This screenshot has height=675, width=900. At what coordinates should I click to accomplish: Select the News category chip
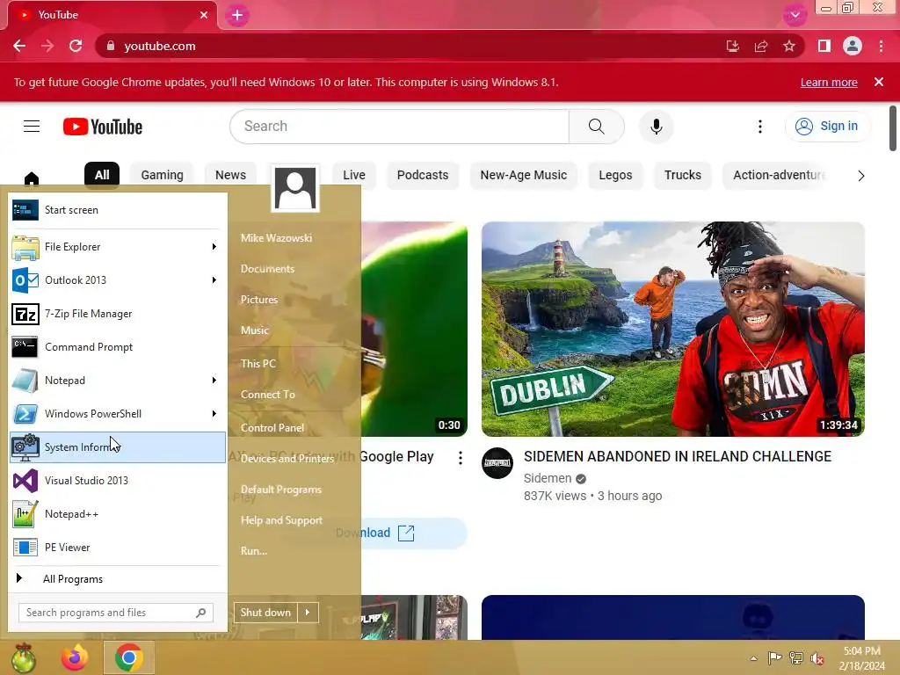pyautogui.click(x=231, y=175)
